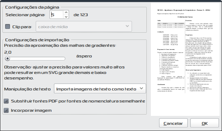Toggle the Incorporar imagem checkbox
Viewport: 222px width, 131px height.
point(6,110)
